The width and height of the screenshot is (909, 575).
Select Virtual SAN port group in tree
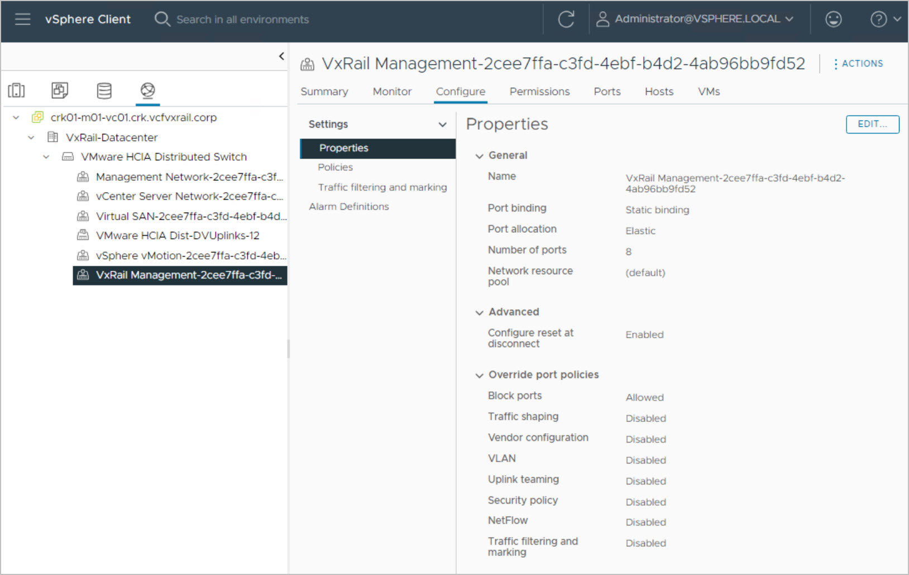pos(190,216)
